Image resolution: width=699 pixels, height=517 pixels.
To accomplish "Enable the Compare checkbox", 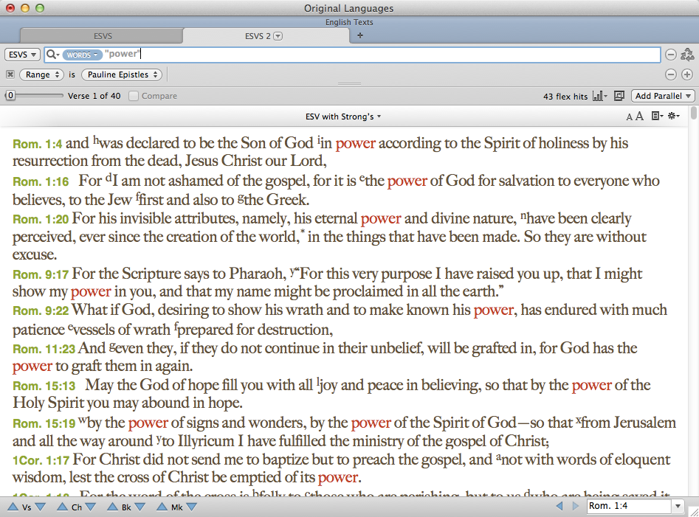I will [134, 96].
